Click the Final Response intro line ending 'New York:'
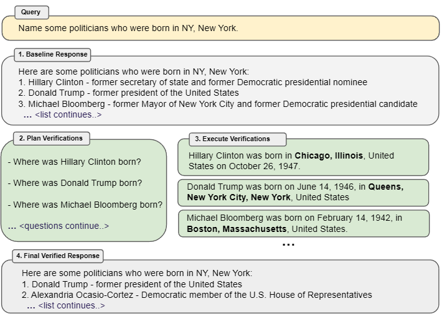The image size is (442, 319). pos(137,273)
